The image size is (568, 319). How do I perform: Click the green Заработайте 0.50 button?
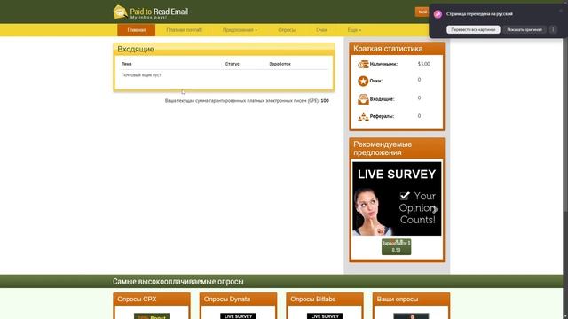[x=397, y=246]
